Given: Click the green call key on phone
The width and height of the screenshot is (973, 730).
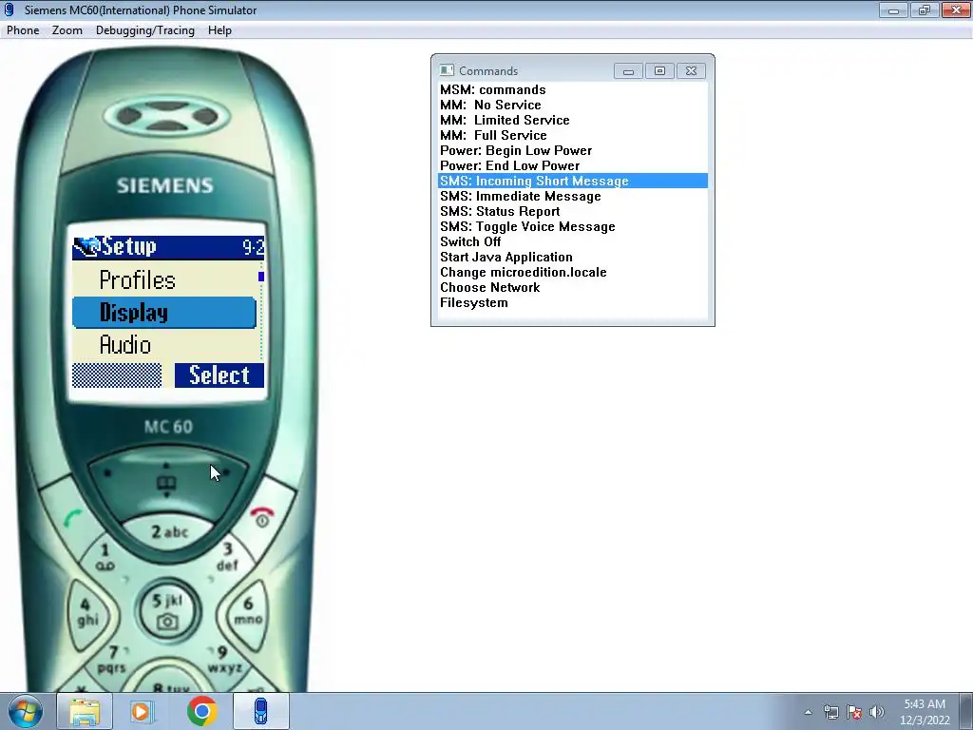Looking at the screenshot, I should click(x=73, y=518).
